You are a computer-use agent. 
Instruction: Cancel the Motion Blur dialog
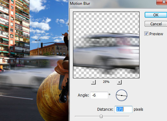coord(156,24)
